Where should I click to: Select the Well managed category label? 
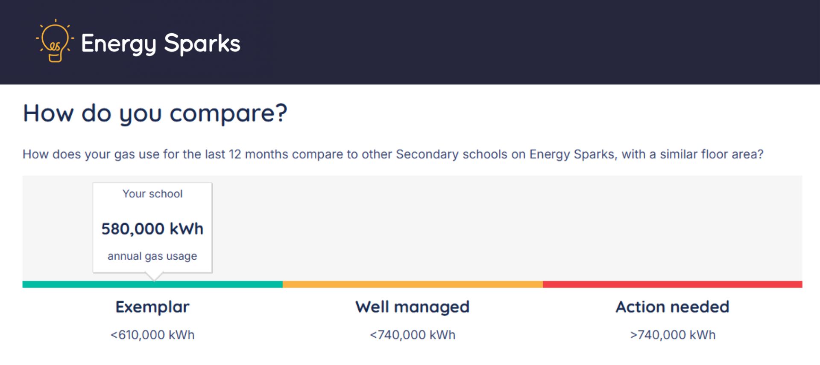(413, 307)
